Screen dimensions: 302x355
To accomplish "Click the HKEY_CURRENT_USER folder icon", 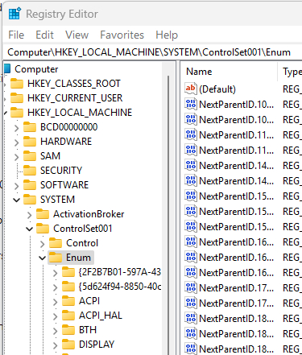I will coord(17,98).
